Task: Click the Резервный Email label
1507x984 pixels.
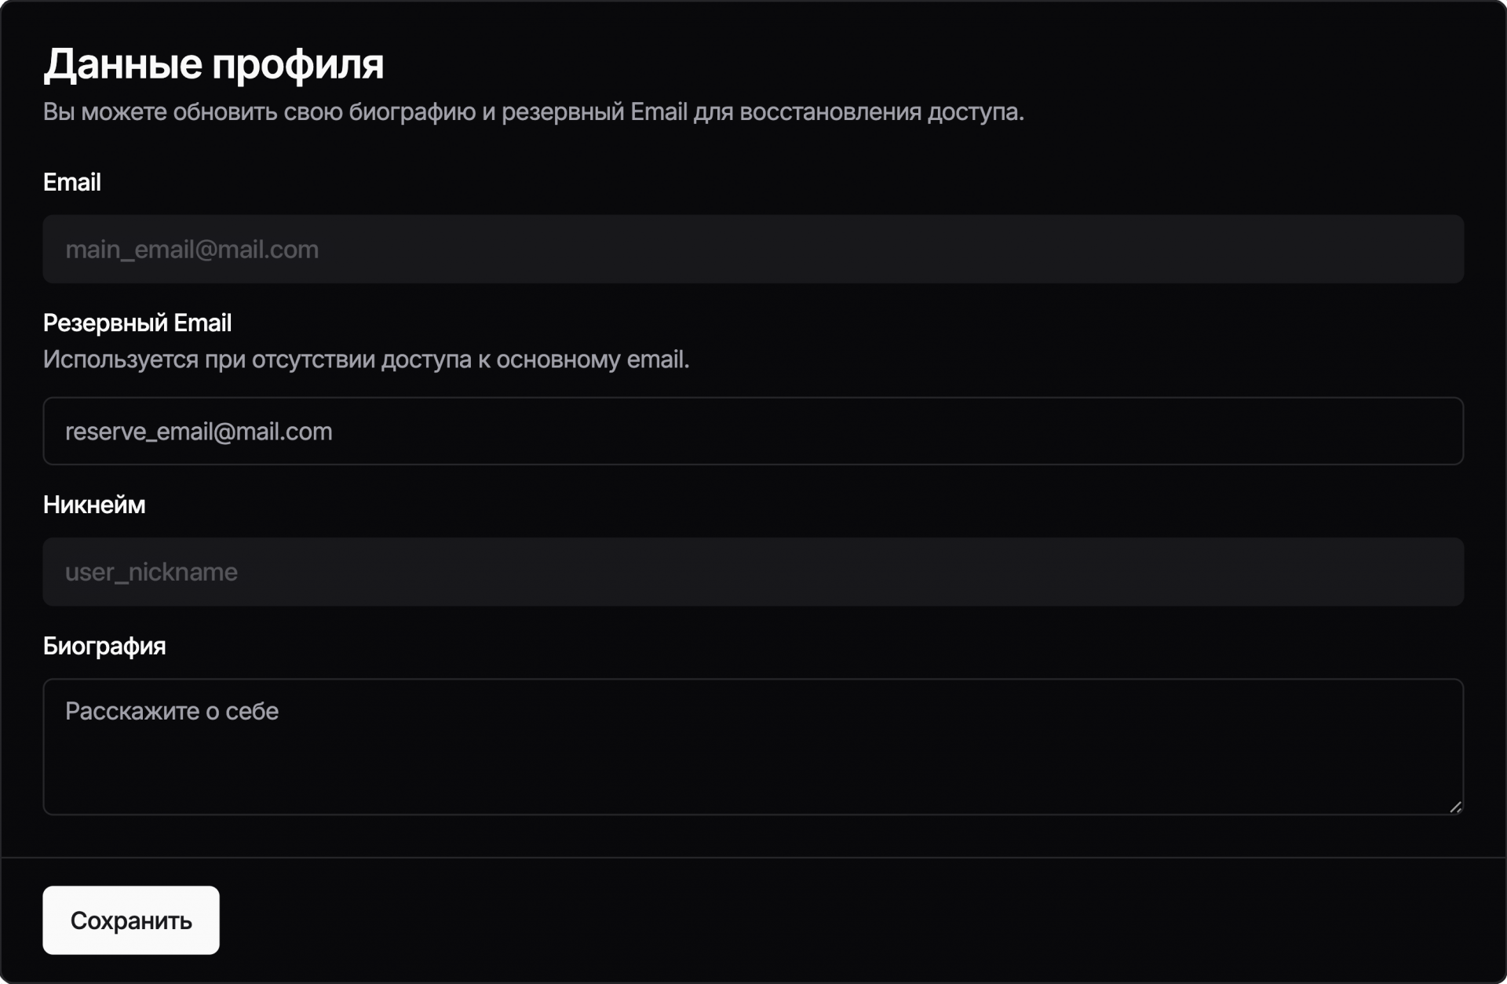Action: pyautogui.click(x=137, y=323)
